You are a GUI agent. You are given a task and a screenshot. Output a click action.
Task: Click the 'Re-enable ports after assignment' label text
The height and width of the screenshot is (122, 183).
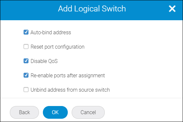tap(68, 76)
